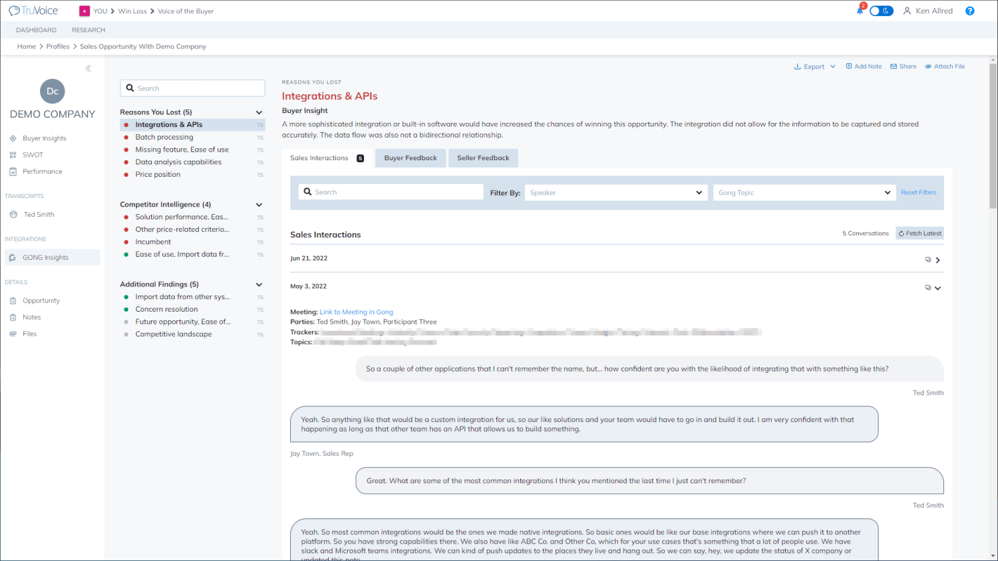Click the Share envelope icon

coord(894,66)
